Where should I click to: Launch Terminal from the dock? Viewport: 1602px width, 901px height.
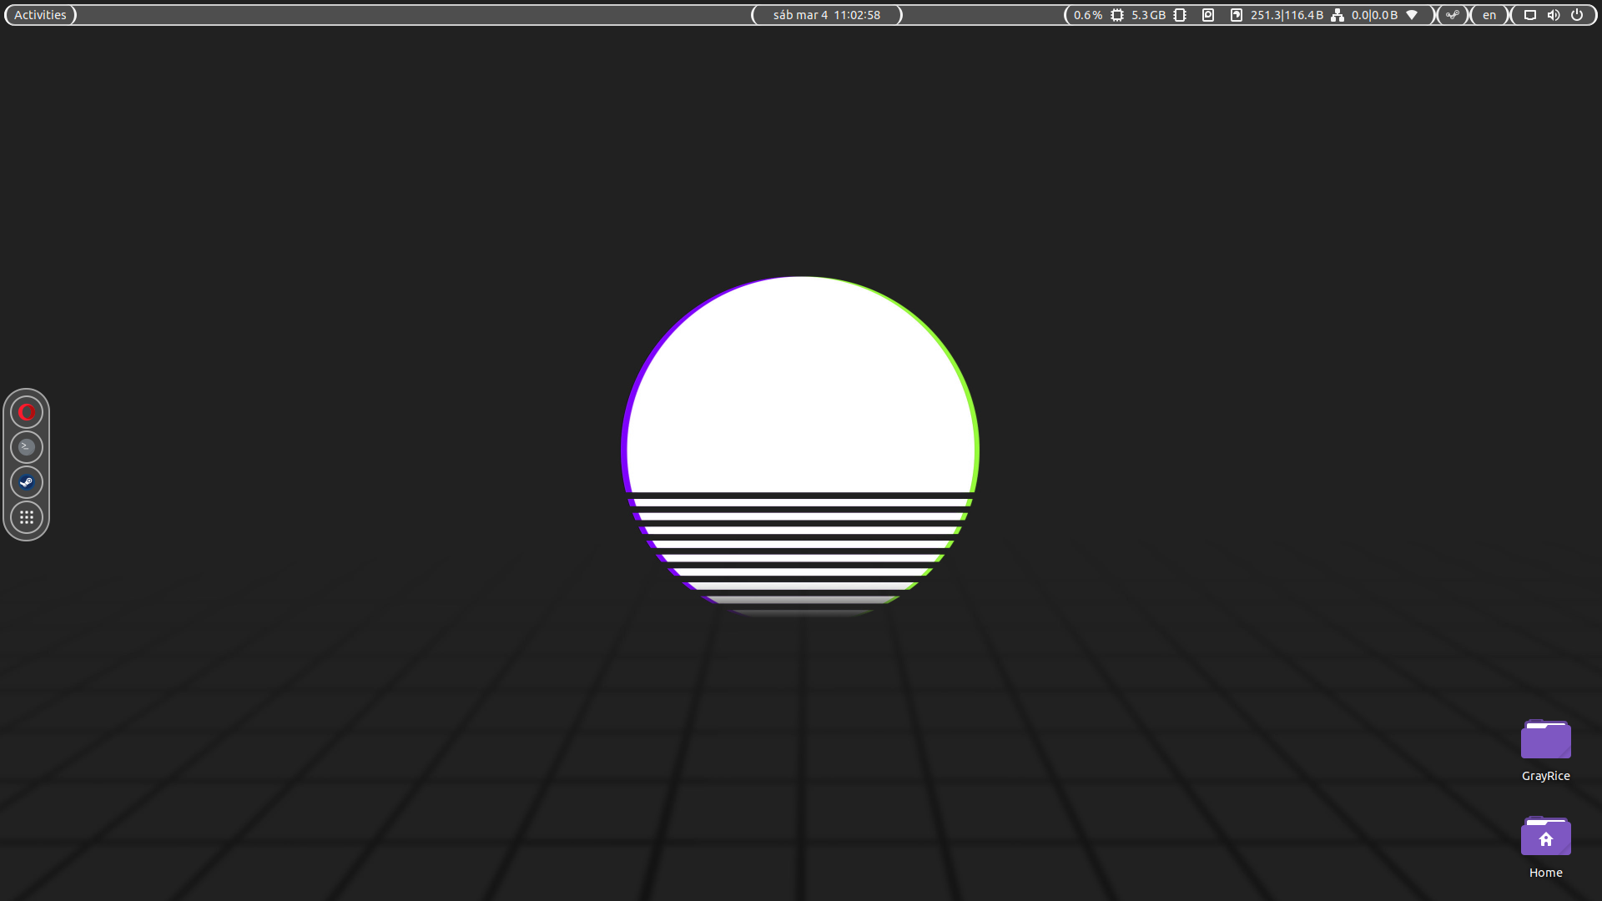pos(27,447)
